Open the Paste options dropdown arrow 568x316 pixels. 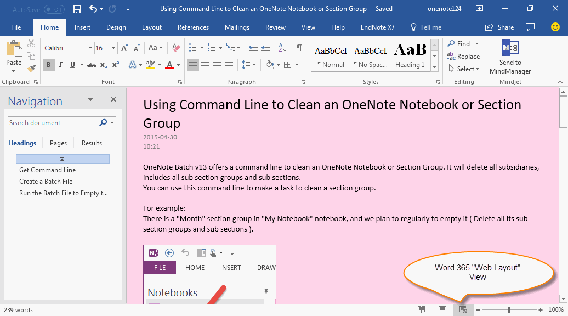coord(13,71)
